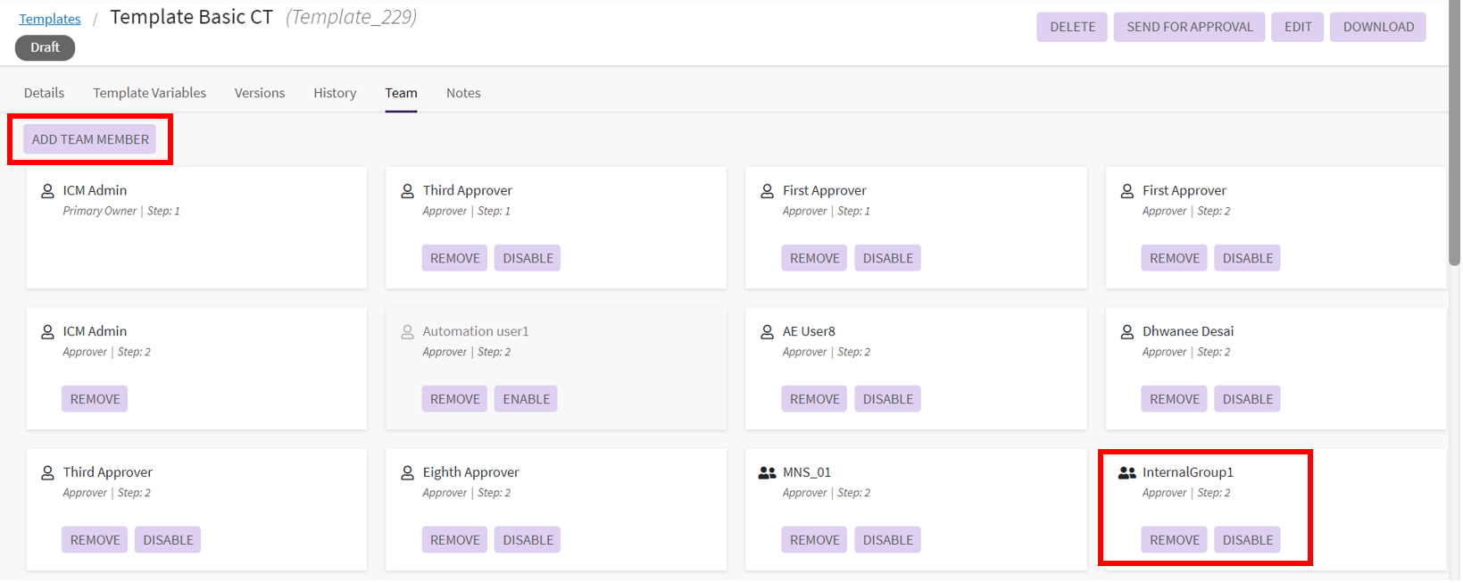The image size is (1463, 583).
Task: Click the user icon beside Eighth Approver
Action: click(x=407, y=473)
